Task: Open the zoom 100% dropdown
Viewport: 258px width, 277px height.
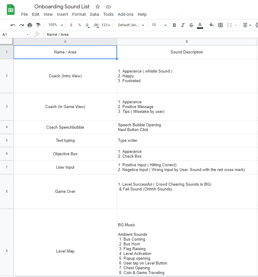Action: tap(55, 25)
